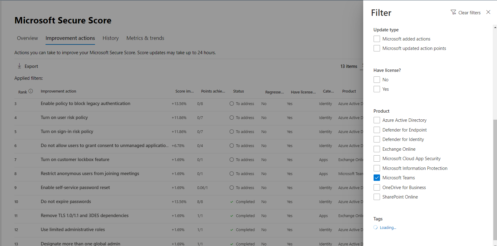Click Microsoft Teams product cell in table
The image size is (497, 246).
[351, 174]
